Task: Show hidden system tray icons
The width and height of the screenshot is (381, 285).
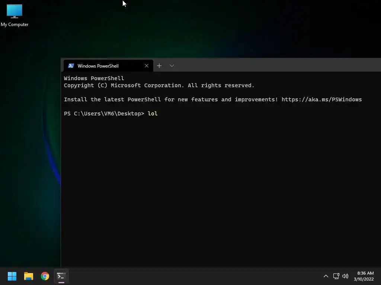Action: click(x=326, y=276)
